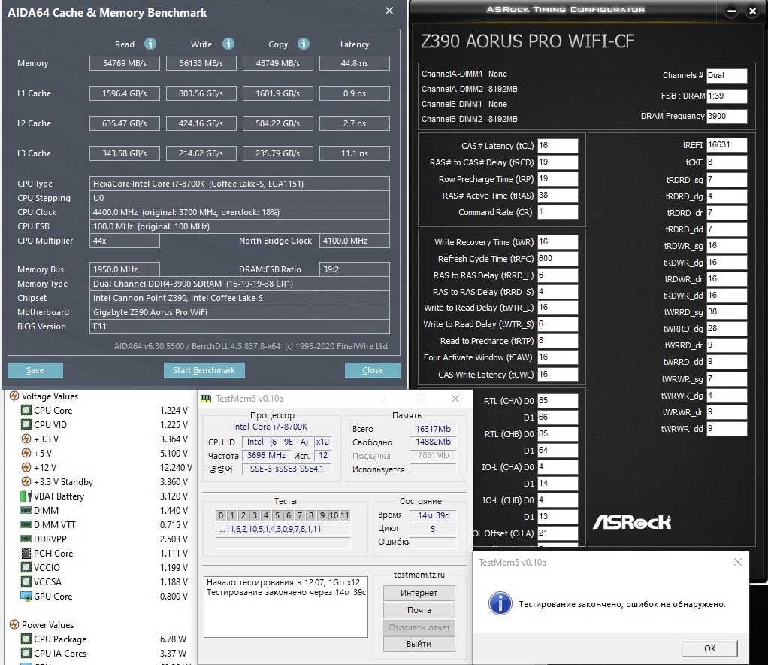Viewport: 768px width, 665px height.
Task: Click the DIMM voltage value 1.440 V
Action: click(174, 511)
